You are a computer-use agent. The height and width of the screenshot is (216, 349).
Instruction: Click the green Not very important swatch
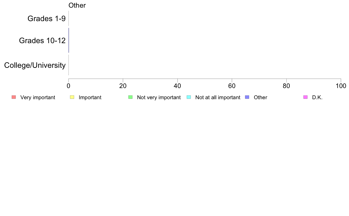(130, 97)
